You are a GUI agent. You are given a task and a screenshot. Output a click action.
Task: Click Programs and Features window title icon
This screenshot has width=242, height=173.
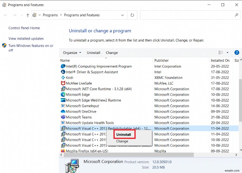4,5
